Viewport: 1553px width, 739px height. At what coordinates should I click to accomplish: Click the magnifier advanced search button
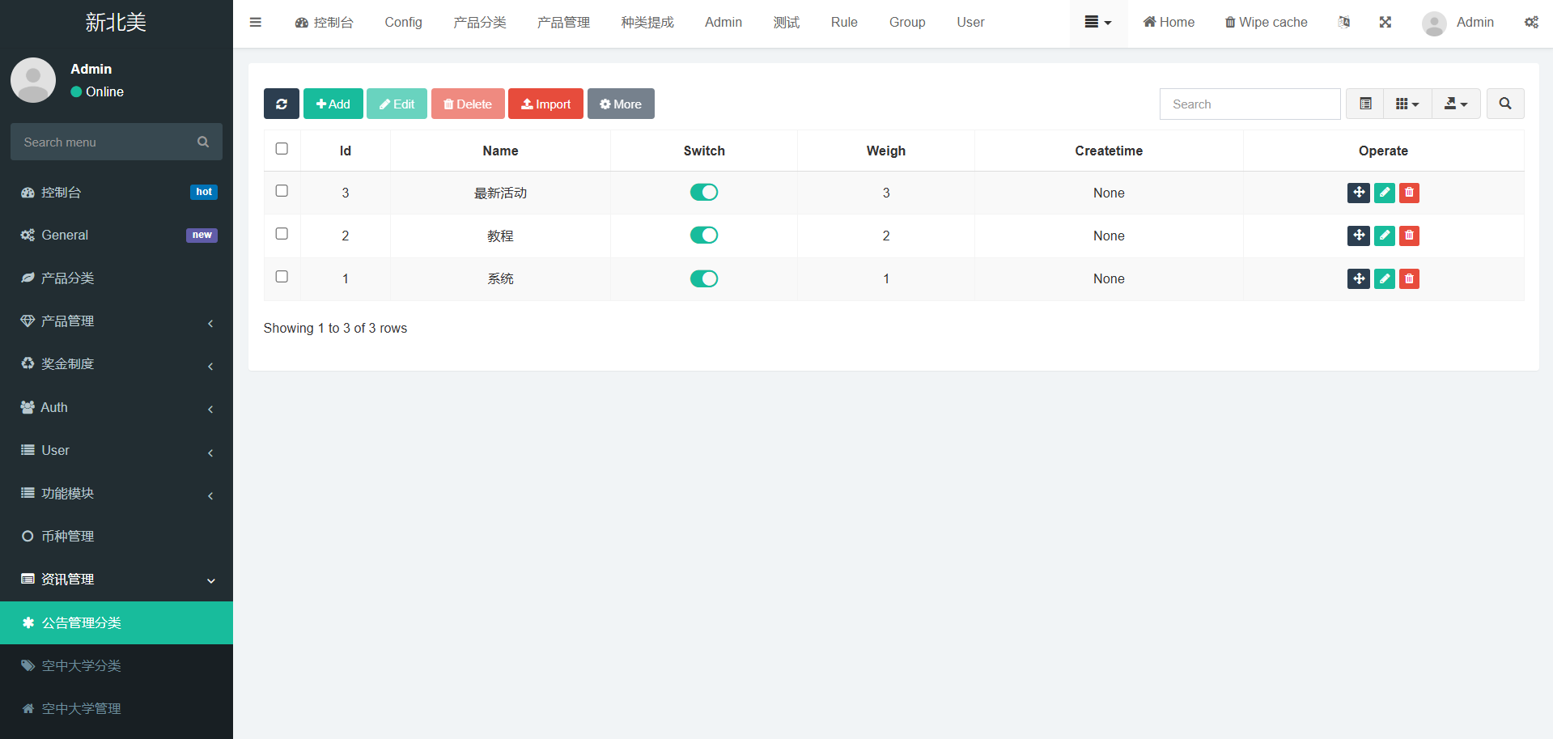pos(1504,104)
